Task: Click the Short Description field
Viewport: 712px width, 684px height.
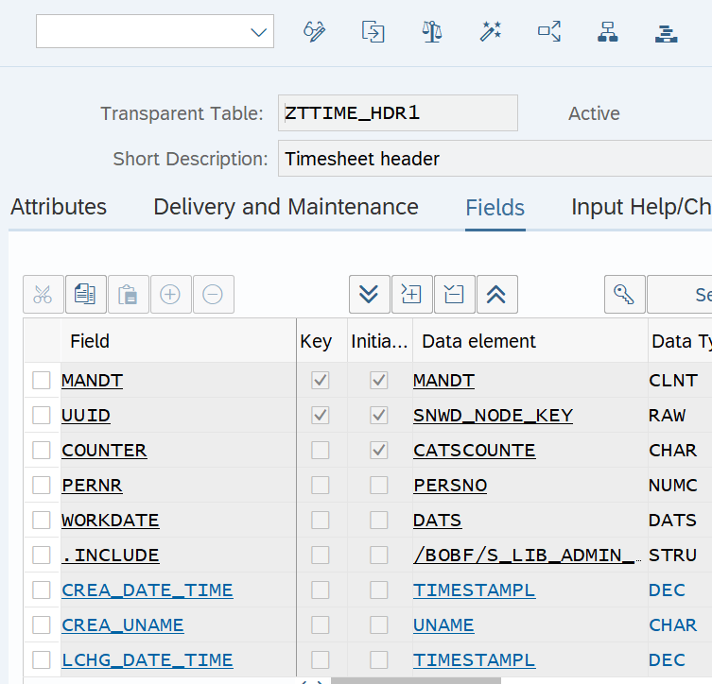Action: click(495, 159)
